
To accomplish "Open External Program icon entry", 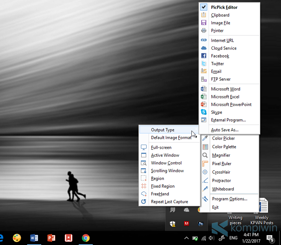I will [x=204, y=120].
